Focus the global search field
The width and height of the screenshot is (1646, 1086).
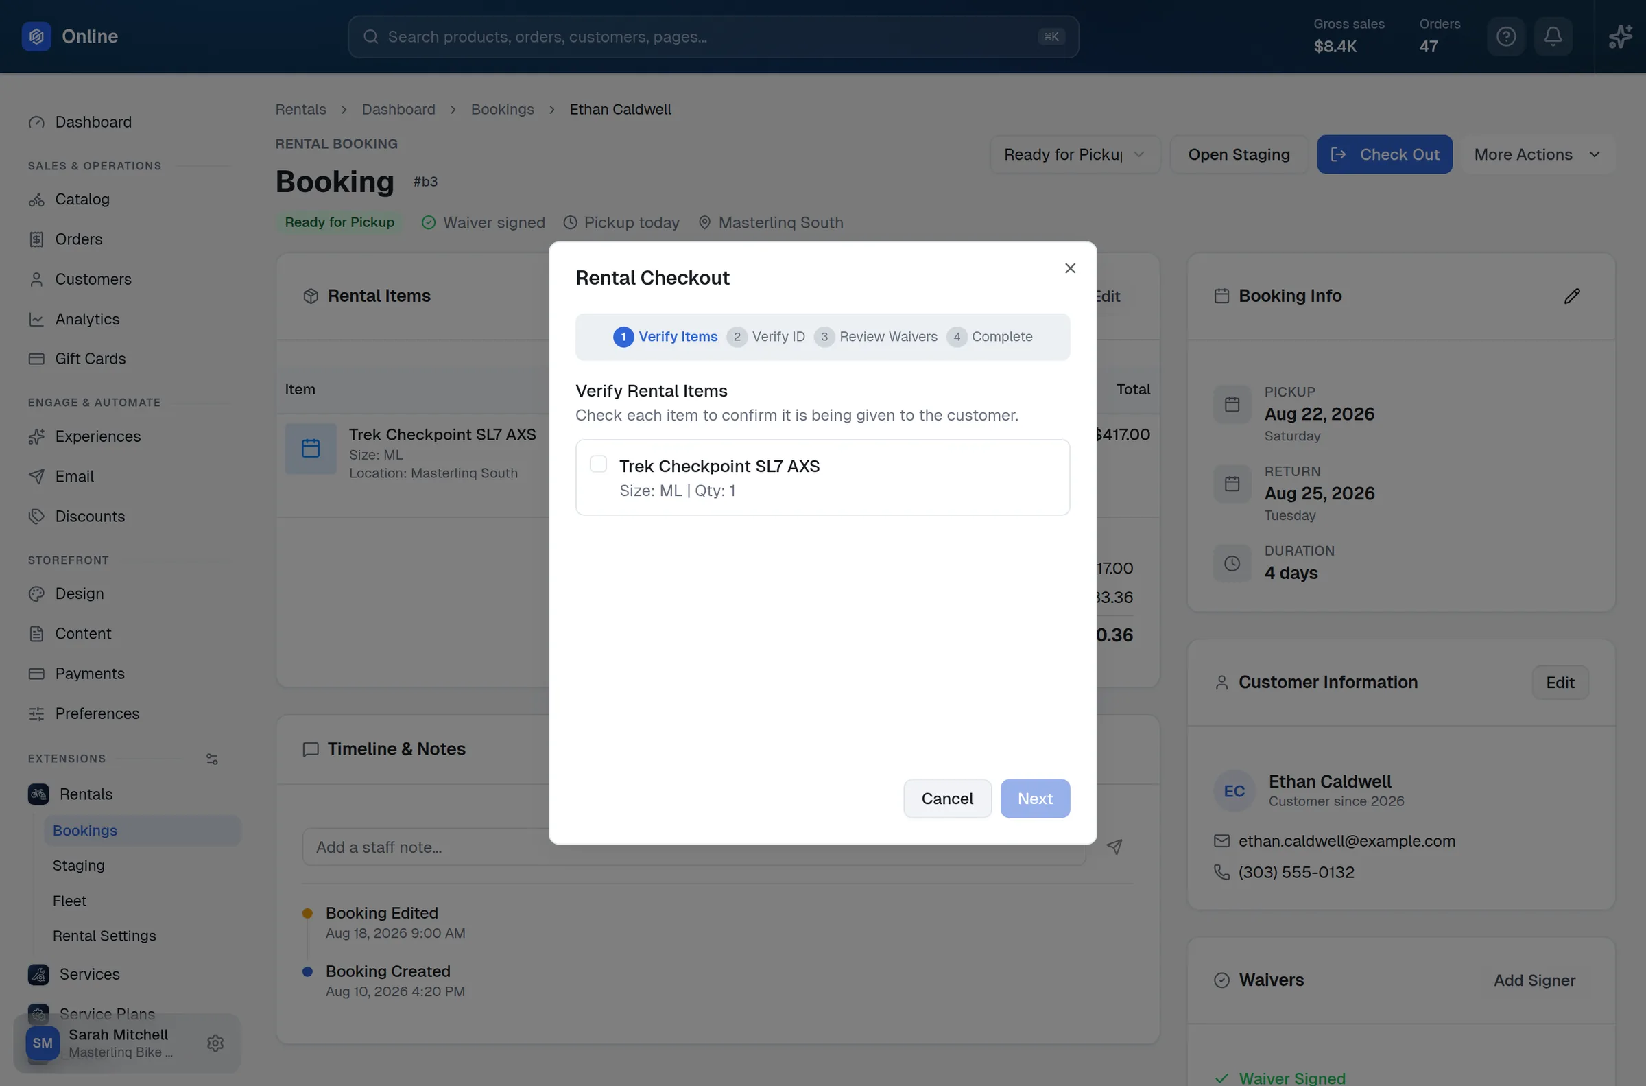click(x=713, y=37)
